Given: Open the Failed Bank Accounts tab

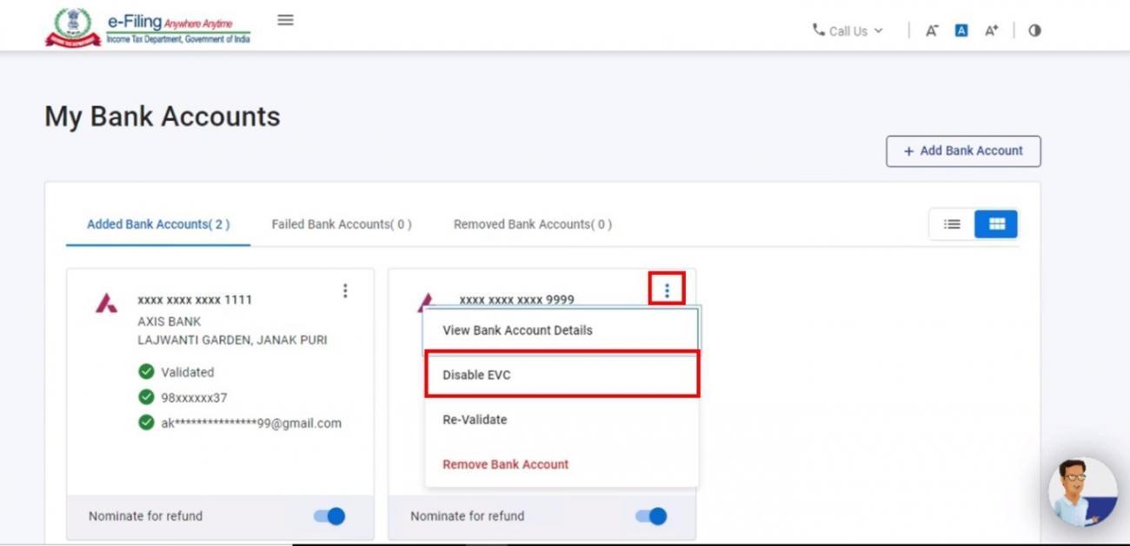Looking at the screenshot, I should pos(342,224).
